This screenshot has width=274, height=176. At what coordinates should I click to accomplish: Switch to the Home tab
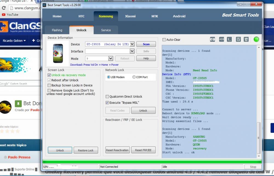point(57,16)
